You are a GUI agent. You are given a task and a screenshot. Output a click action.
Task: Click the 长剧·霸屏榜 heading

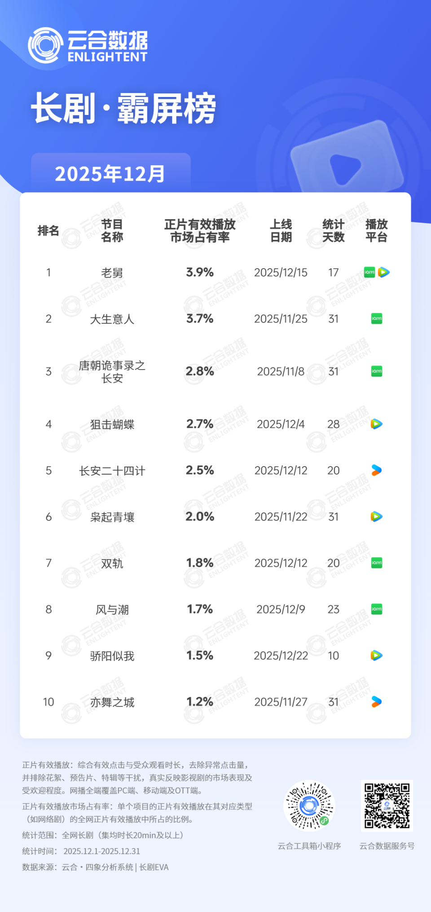pyautogui.click(x=123, y=109)
